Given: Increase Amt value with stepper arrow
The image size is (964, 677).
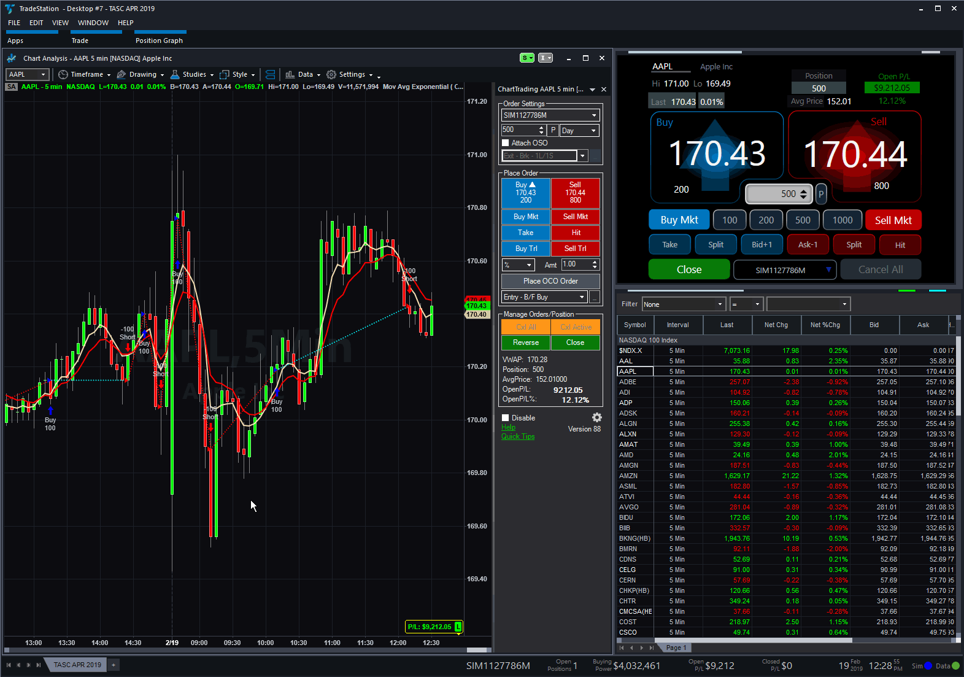Looking at the screenshot, I should [x=595, y=262].
